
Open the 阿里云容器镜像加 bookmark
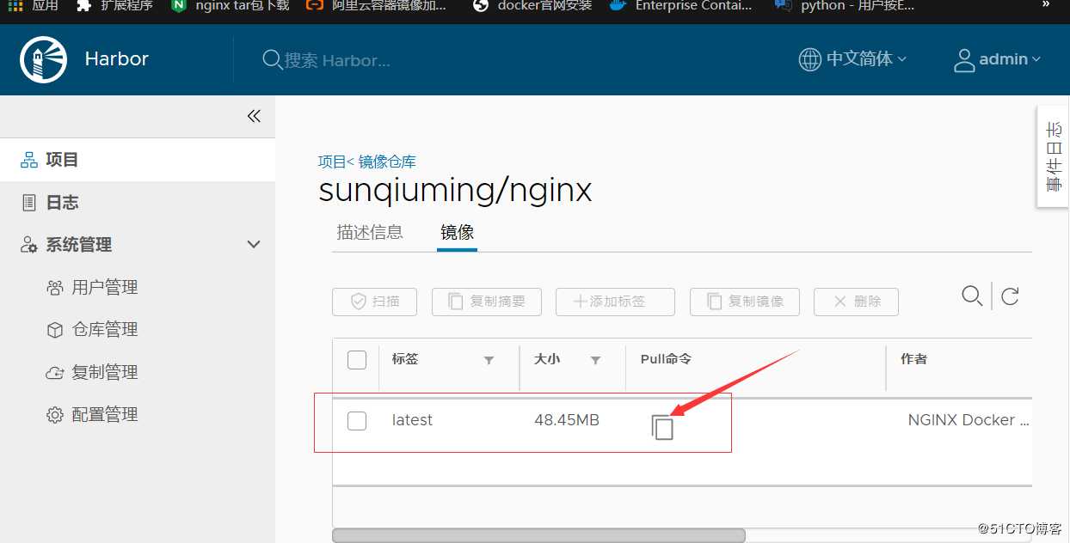click(376, 6)
